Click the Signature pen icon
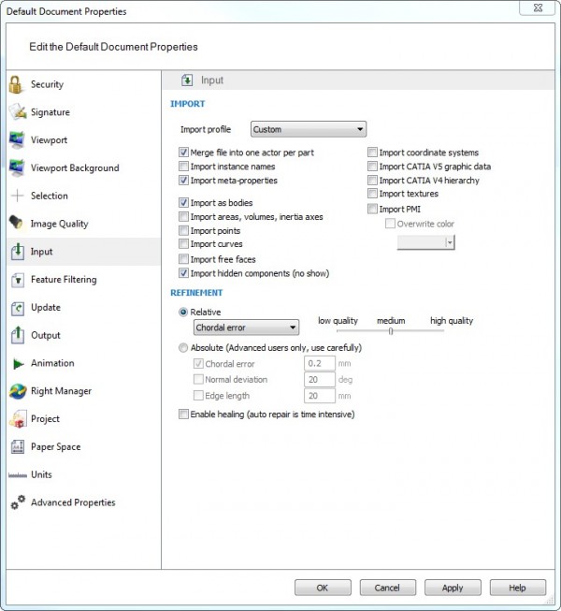561x611 pixels. (17, 112)
